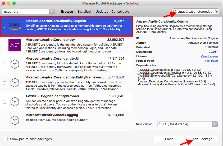Uncheck the Amazon.AspNetCore.Identity.Cognito package checkbox
Screen dimensions: 223x146
click(x=5, y=26)
